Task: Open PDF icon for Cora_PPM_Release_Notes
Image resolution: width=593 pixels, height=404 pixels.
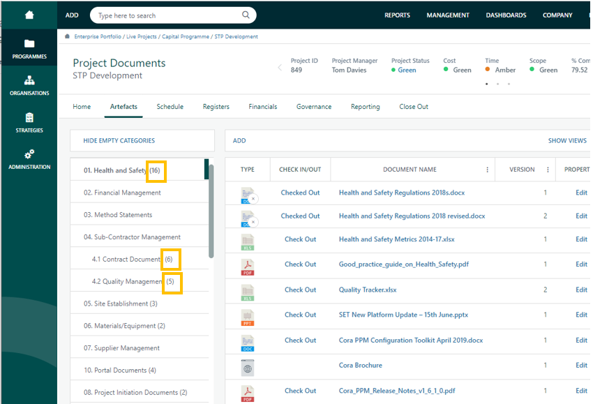Action: 248,394
